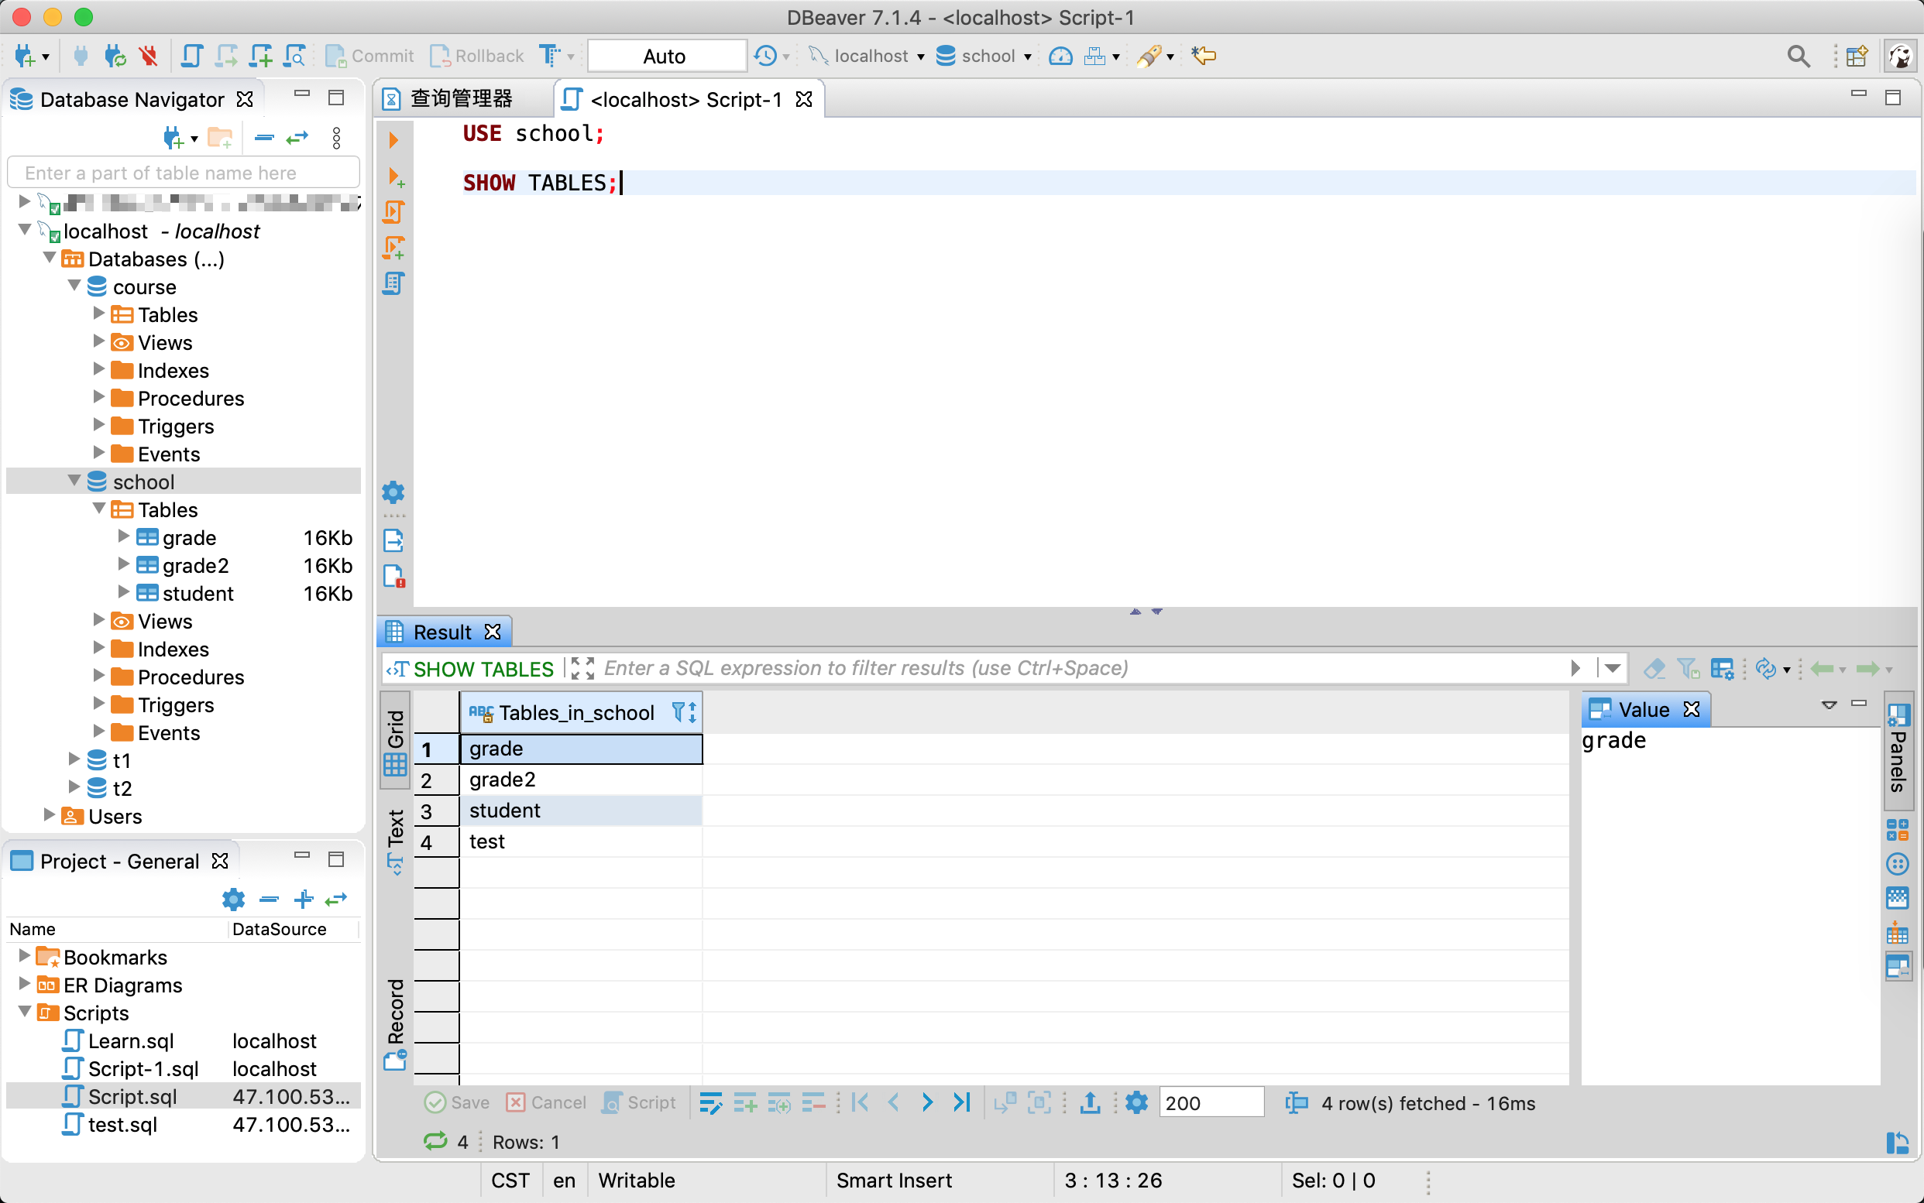Click the last page navigation icon
This screenshot has width=1924, height=1203.
[x=961, y=1102]
